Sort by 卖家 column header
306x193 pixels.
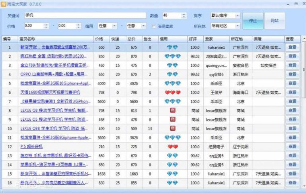click(216, 39)
